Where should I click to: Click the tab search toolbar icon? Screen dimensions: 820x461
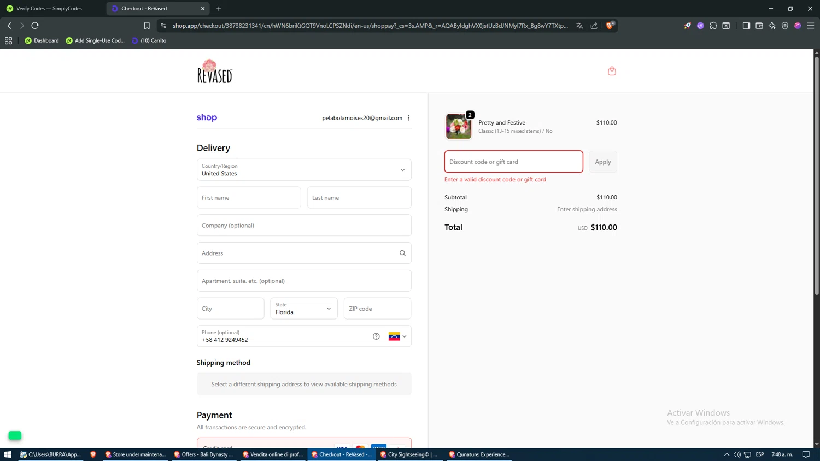tap(726, 26)
